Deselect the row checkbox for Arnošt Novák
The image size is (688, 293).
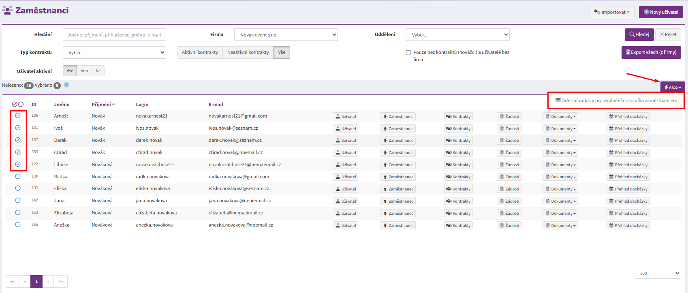pyautogui.click(x=18, y=116)
